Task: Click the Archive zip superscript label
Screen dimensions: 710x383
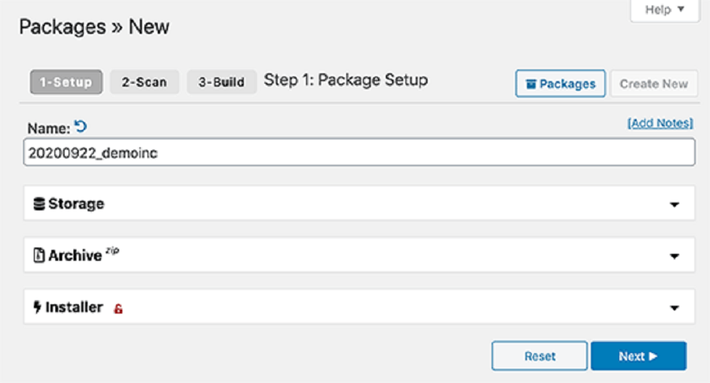Action: tap(112, 251)
